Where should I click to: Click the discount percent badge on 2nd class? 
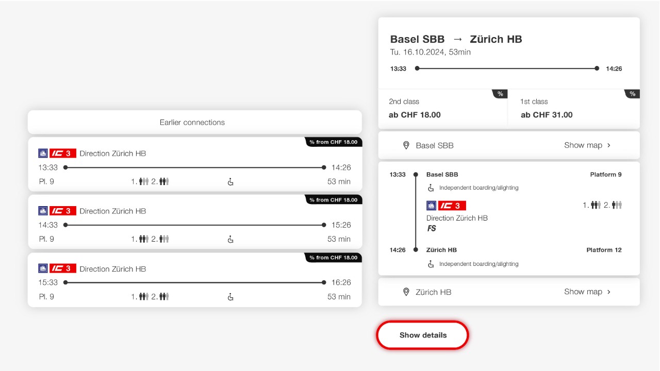click(500, 94)
